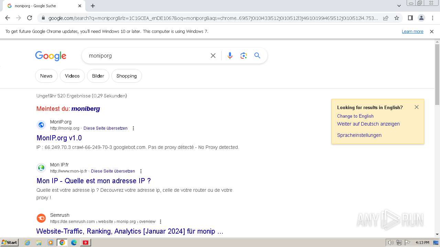View site information lock icon
The width and height of the screenshot is (440, 247).
tap(43, 18)
